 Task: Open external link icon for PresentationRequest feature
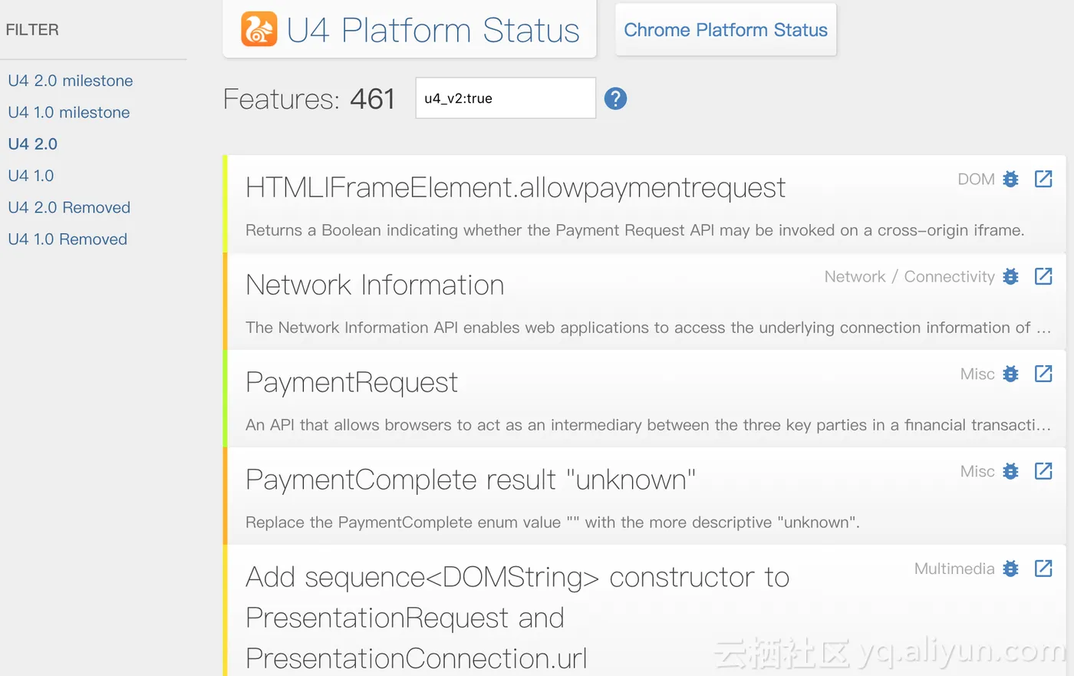pyautogui.click(x=1043, y=569)
